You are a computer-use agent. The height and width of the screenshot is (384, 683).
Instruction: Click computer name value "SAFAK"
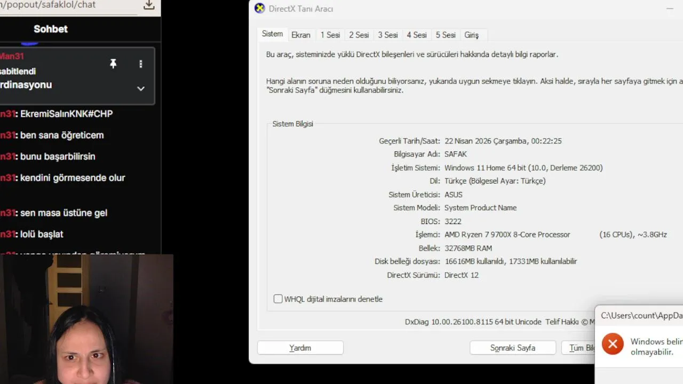click(456, 154)
